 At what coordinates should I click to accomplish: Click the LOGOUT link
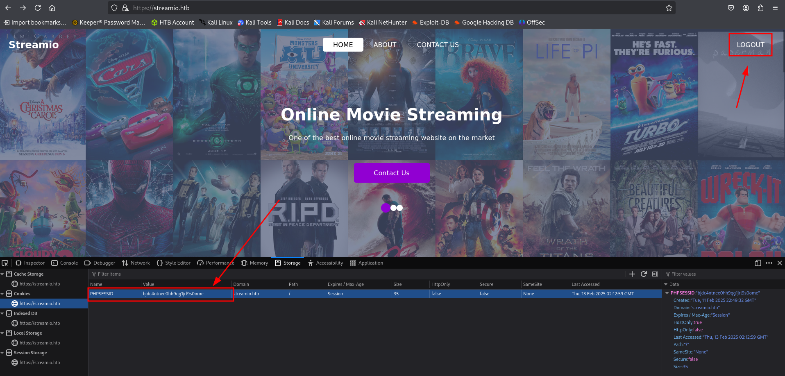(x=750, y=45)
